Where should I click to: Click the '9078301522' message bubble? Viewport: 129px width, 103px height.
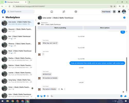(47, 74)
